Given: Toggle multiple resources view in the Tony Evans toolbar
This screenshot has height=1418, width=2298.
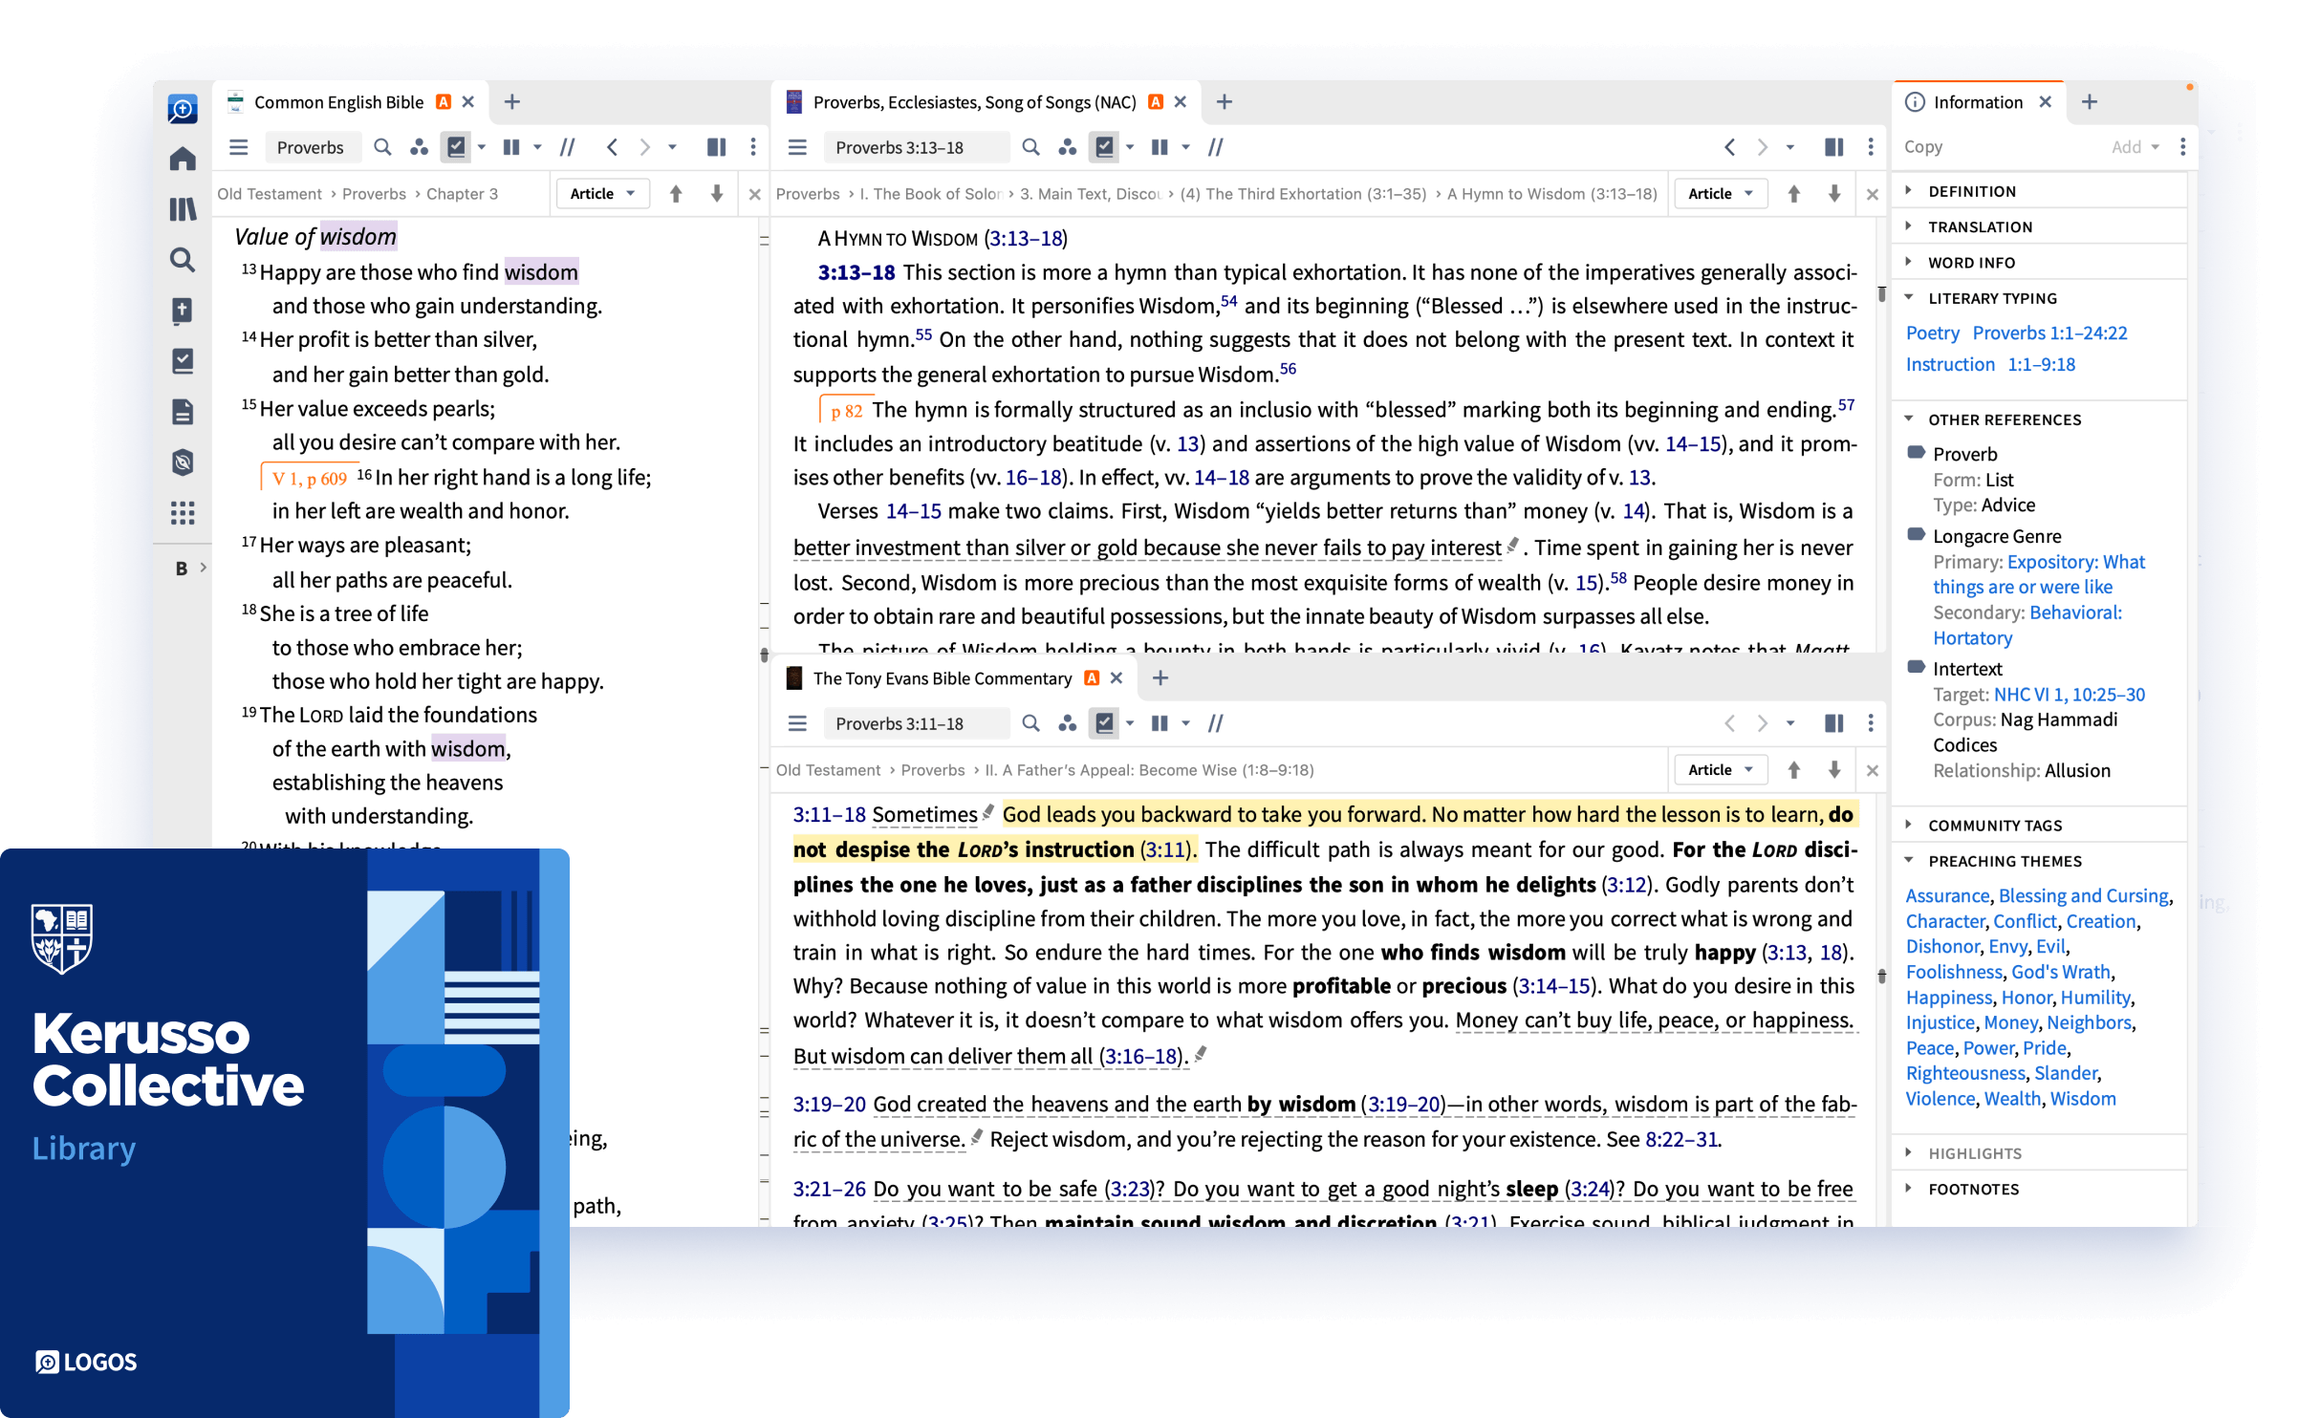Looking at the screenshot, I should (x=1160, y=723).
